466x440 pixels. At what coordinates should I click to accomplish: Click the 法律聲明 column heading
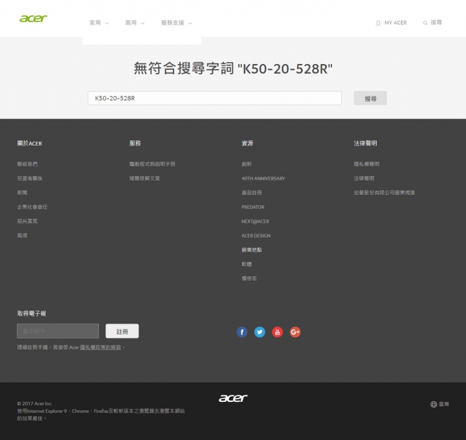(365, 143)
